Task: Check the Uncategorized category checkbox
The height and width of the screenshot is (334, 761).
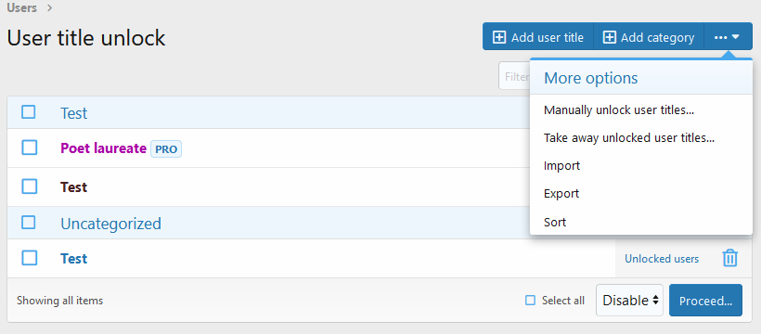Action: click(x=29, y=223)
